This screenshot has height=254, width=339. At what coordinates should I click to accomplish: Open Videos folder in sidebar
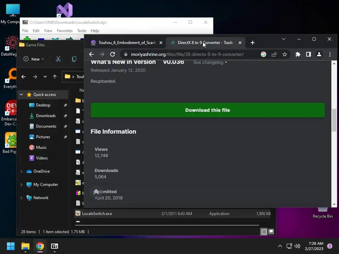coord(41,158)
